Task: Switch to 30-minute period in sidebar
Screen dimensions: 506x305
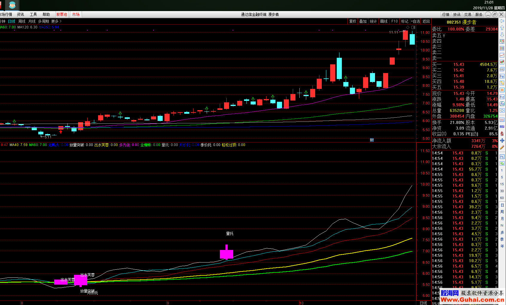Action: point(502,191)
